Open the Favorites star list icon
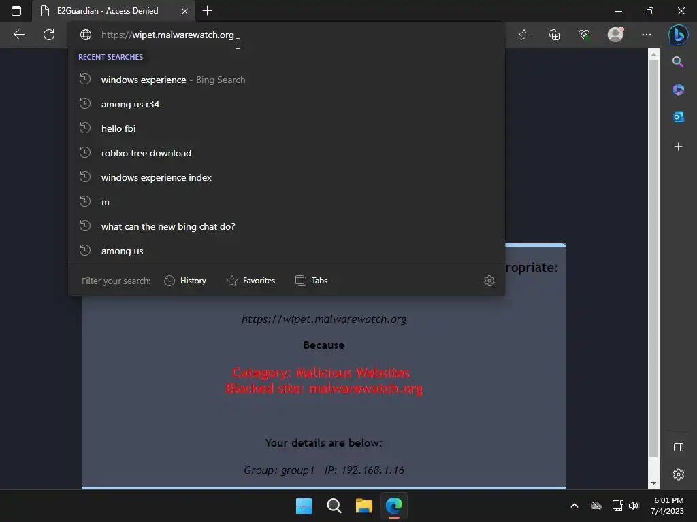 pos(524,35)
